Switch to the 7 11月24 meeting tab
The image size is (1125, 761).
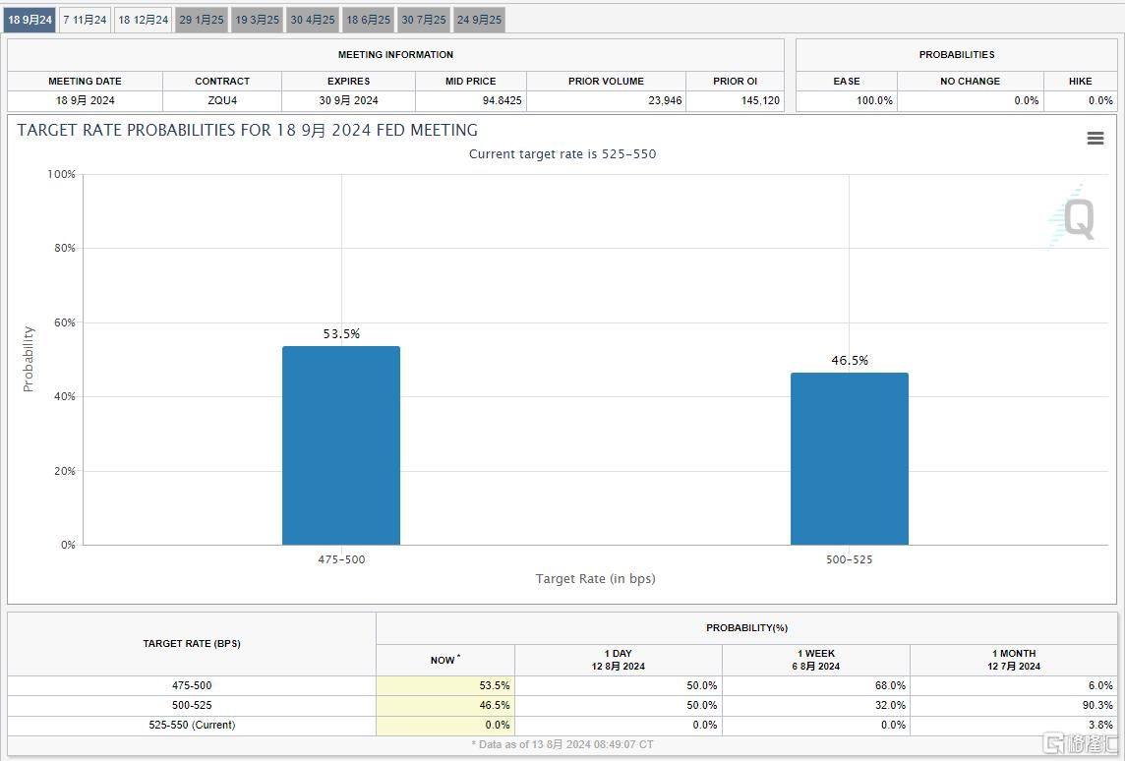85,20
